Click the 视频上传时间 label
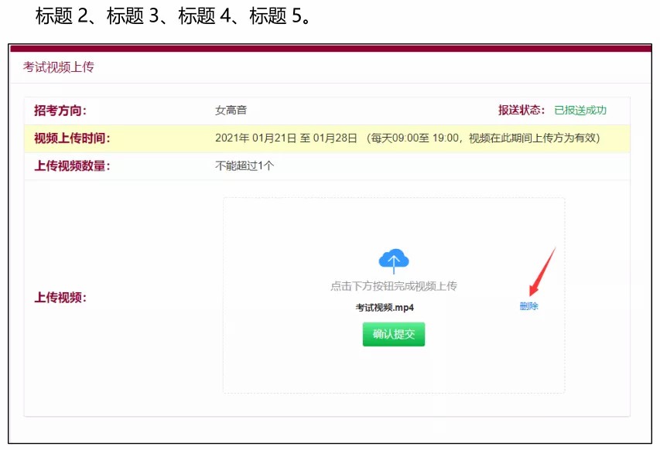This screenshot has height=450, width=660. click(72, 138)
